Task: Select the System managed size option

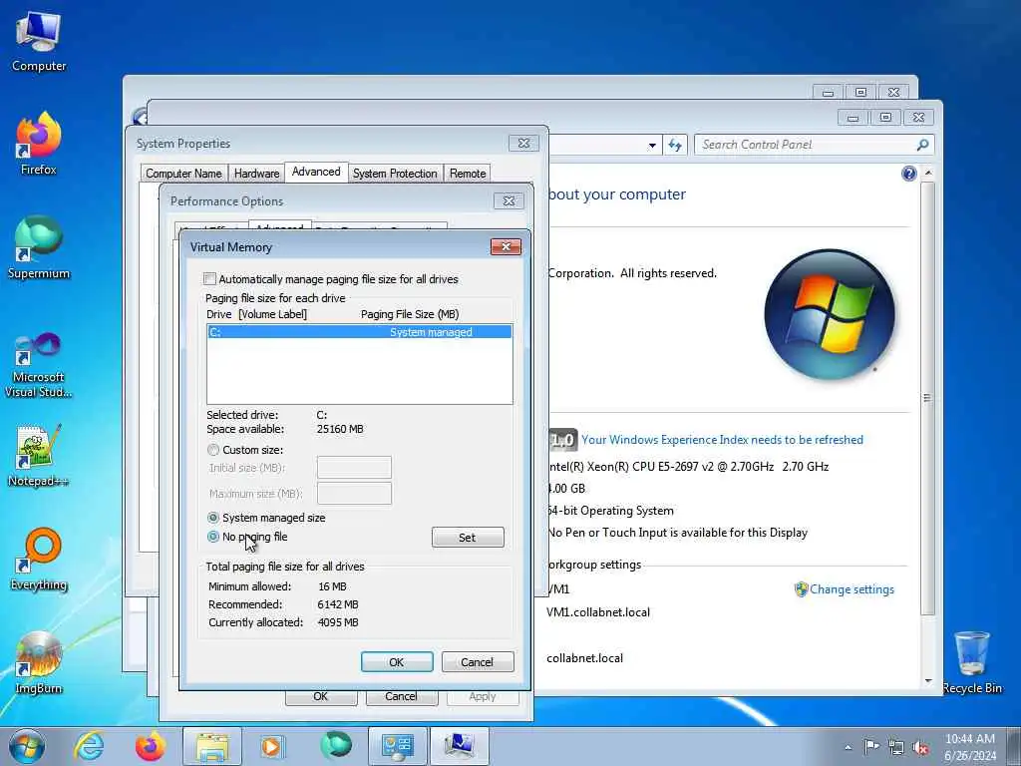Action: click(213, 518)
